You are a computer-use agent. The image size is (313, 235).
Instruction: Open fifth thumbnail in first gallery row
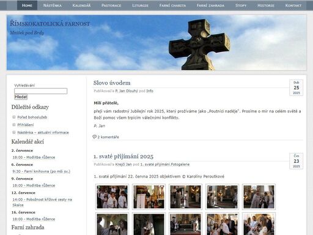point(259,196)
